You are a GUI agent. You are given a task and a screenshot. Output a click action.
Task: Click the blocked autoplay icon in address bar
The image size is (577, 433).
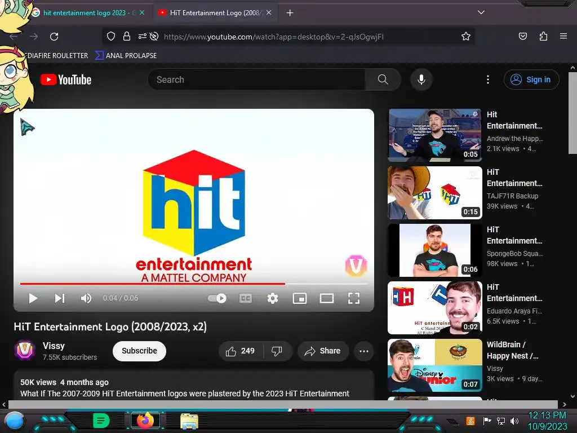154,37
